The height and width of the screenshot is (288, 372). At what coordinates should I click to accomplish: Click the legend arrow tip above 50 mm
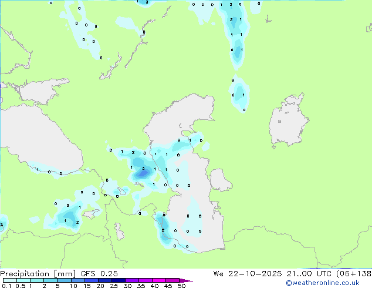click(186, 280)
